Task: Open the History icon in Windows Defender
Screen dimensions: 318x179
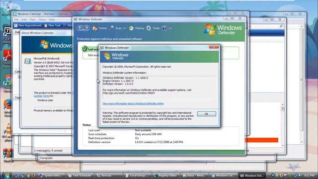Action: (131, 28)
